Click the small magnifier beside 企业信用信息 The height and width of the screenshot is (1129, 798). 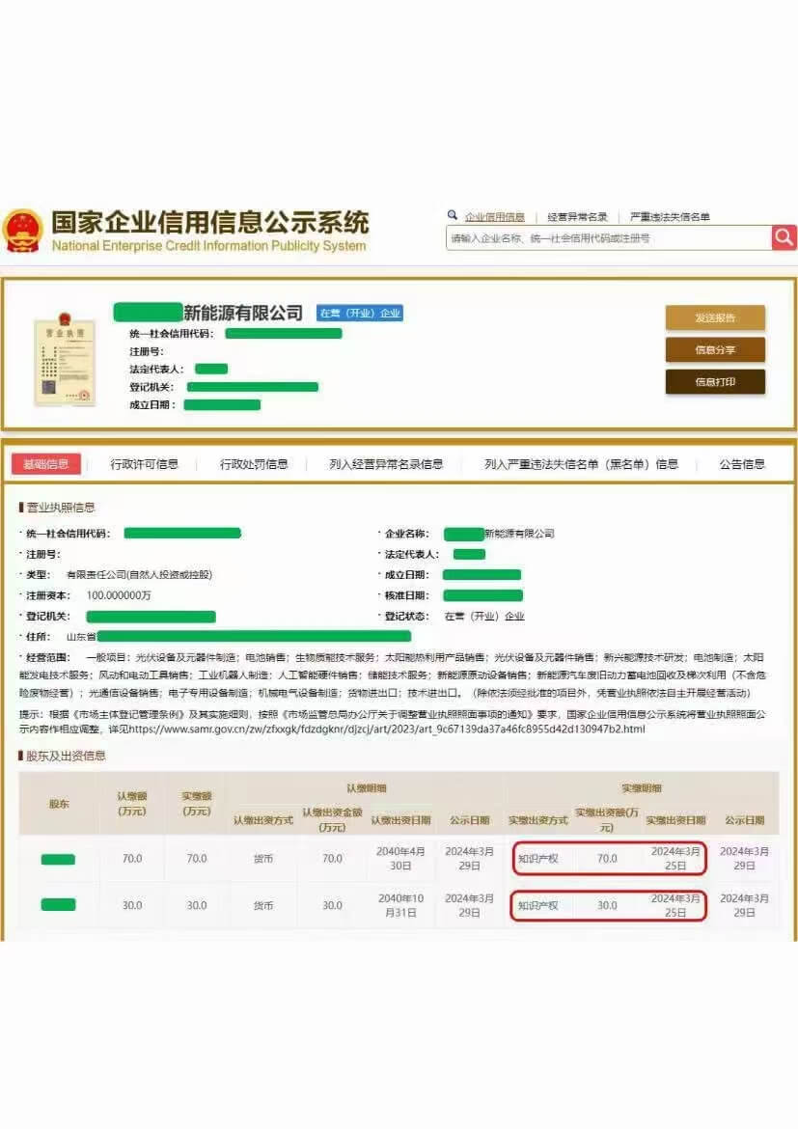(453, 214)
